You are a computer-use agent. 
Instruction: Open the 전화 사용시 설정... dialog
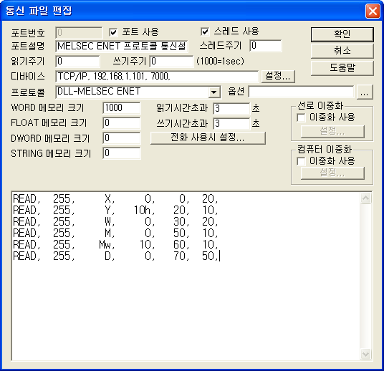pyautogui.click(x=208, y=138)
